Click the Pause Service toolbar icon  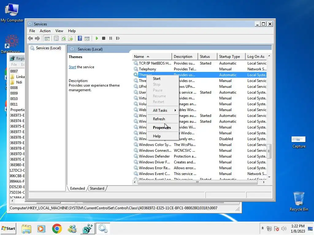pyautogui.click(x=110, y=38)
